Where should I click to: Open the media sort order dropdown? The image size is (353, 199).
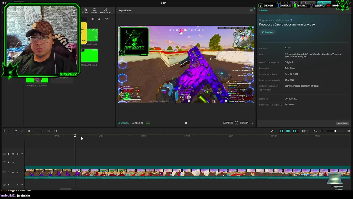[x=100, y=19]
